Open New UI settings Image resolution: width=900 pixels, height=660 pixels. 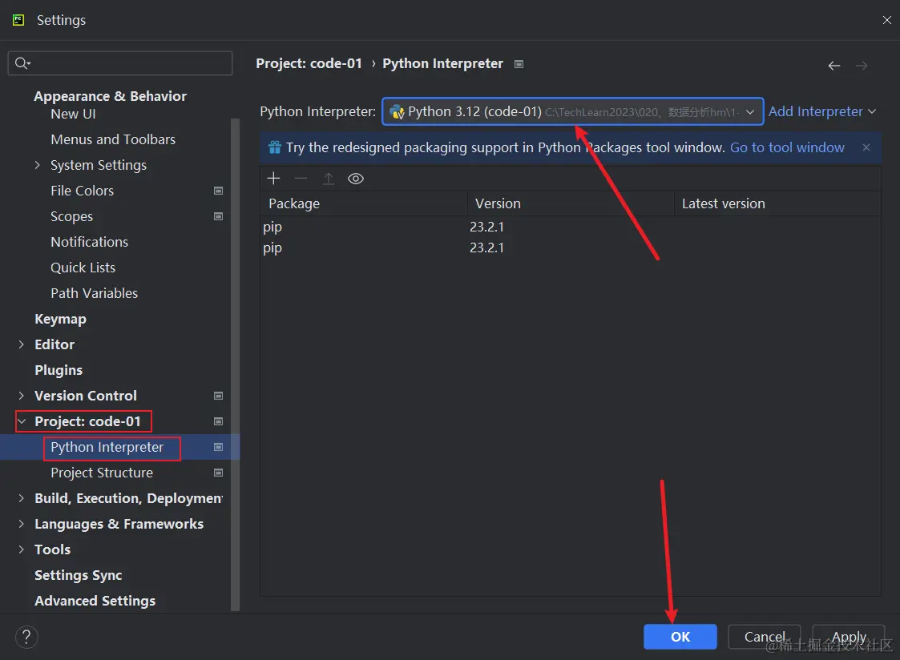coord(73,114)
